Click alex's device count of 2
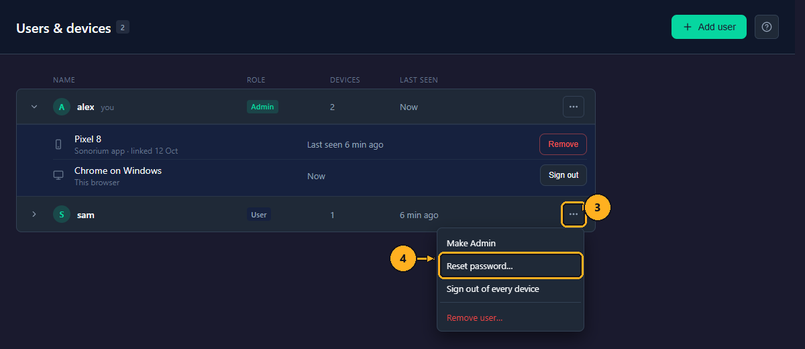 pyautogui.click(x=333, y=107)
